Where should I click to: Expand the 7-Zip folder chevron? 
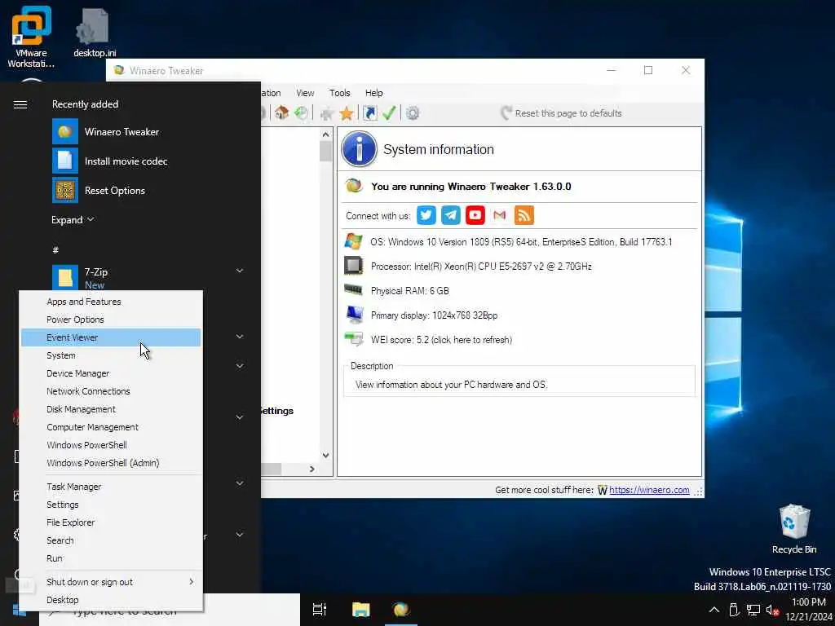coord(240,271)
